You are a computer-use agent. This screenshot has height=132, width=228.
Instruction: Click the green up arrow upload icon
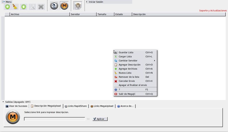(24, 7)
